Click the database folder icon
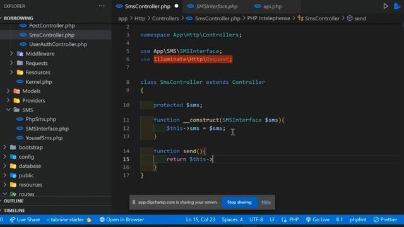The height and width of the screenshot is (227, 404). coord(13,166)
